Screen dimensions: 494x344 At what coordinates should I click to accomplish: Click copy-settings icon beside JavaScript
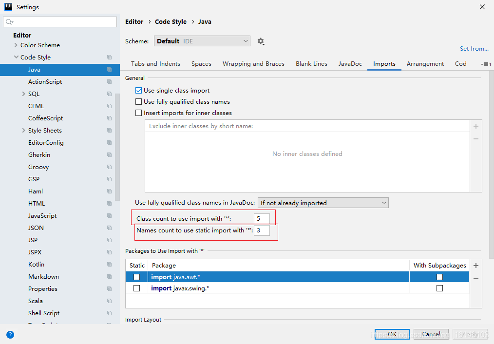pos(109,215)
